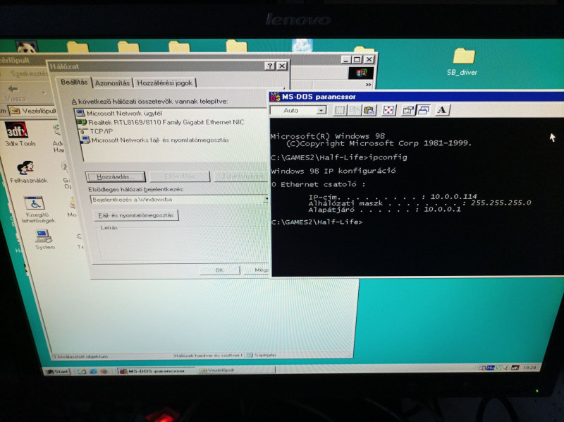This screenshot has width=564, height=422.
Task: Click MS-DOS parancssor taskbar button
Action: point(156,371)
